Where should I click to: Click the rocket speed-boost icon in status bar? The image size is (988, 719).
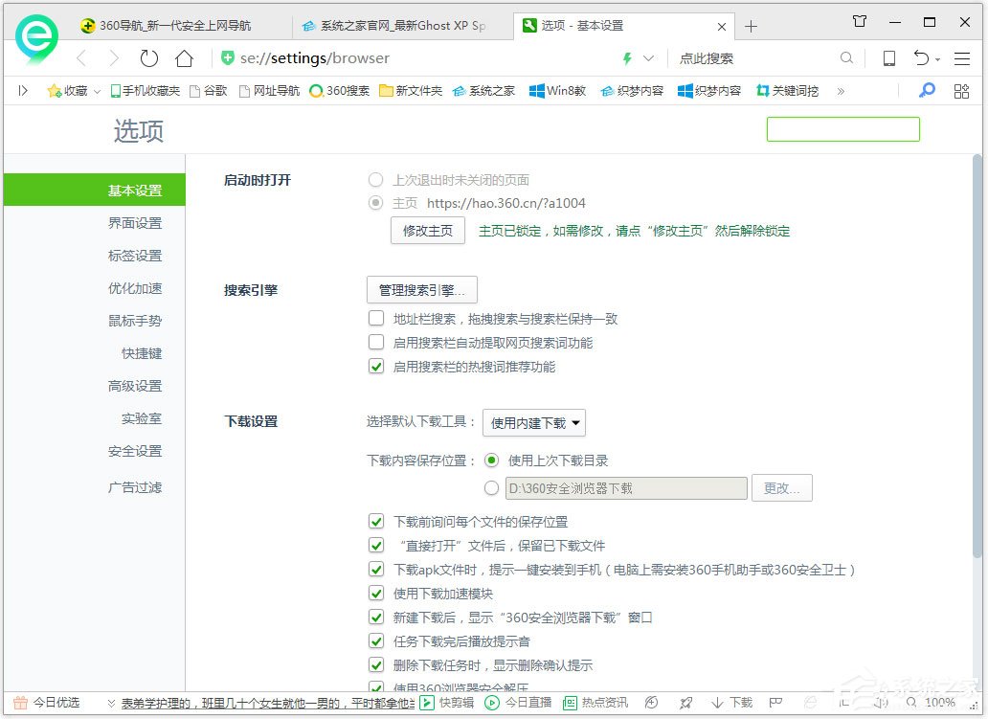pos(686,702)
